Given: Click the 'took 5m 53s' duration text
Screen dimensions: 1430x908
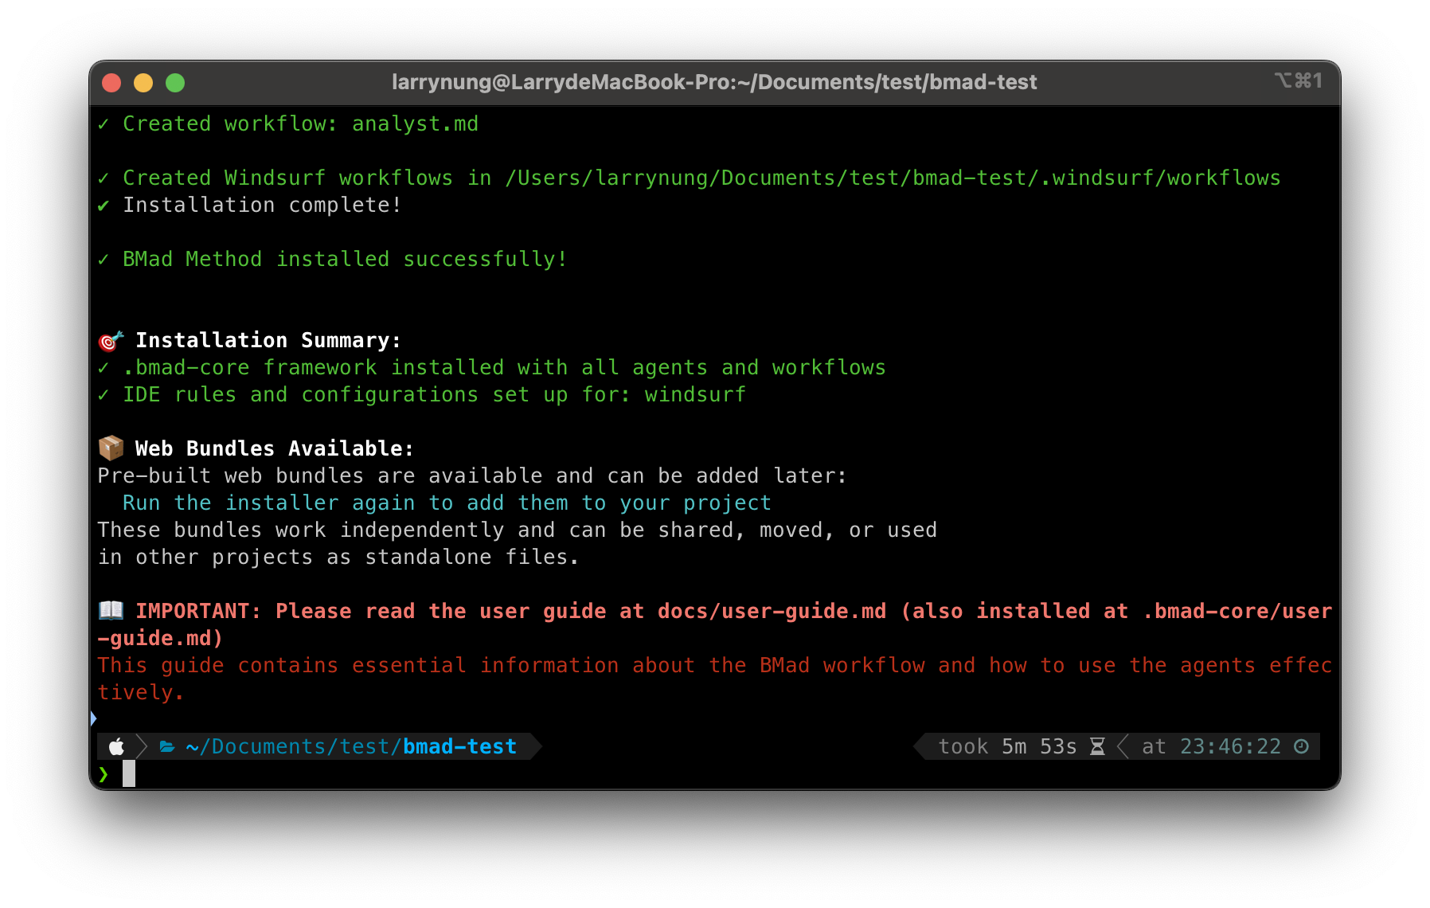Looking at the screenshot, I should click(x=1007, y=746).
